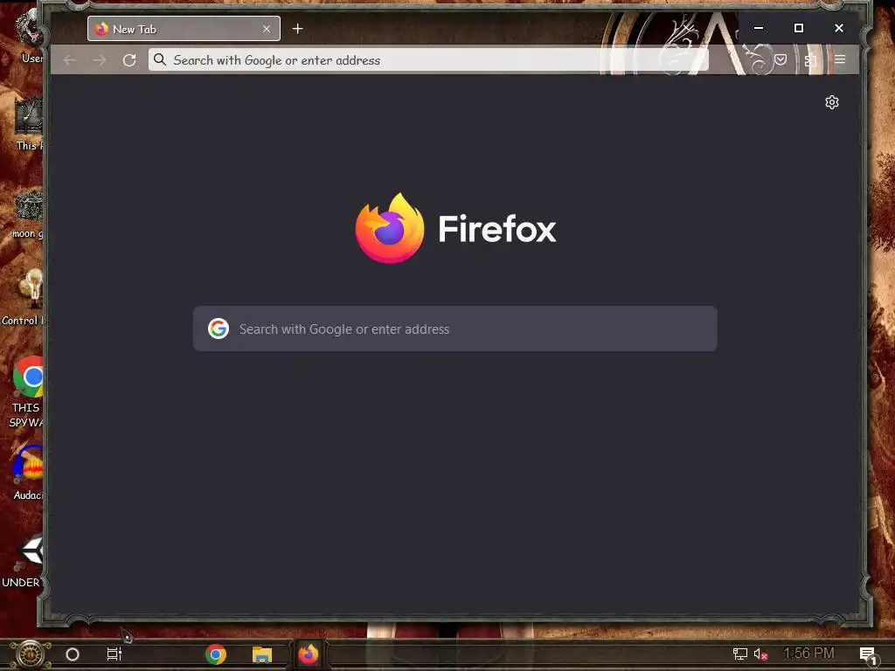Go back with the back arrow
Image resolution: width=895 pixels, height=671 pixels.
pos(70,60)
